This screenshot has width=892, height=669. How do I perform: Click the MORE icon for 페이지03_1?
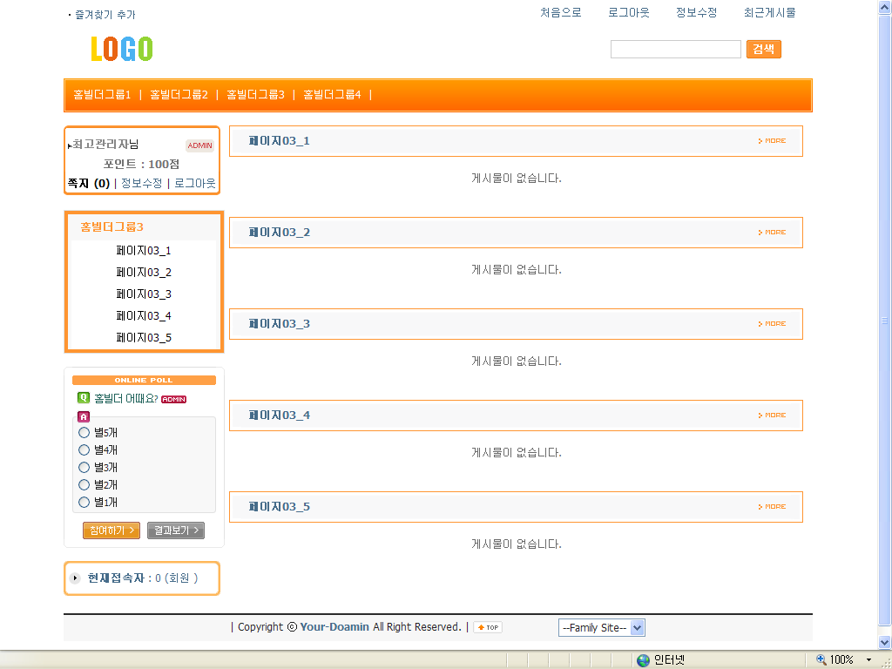(x=772, y=141)
